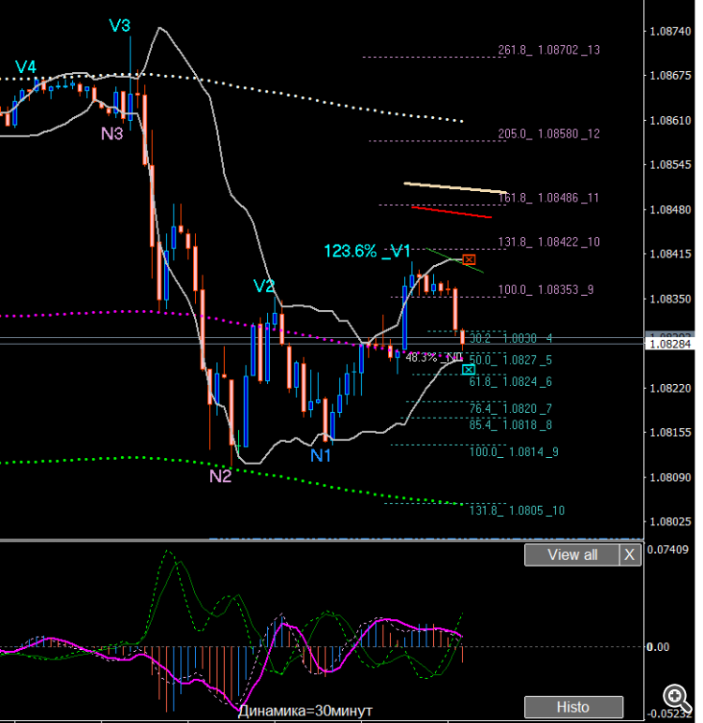
Task: Select the V4 wave label
Action: (x=26, y=66)
